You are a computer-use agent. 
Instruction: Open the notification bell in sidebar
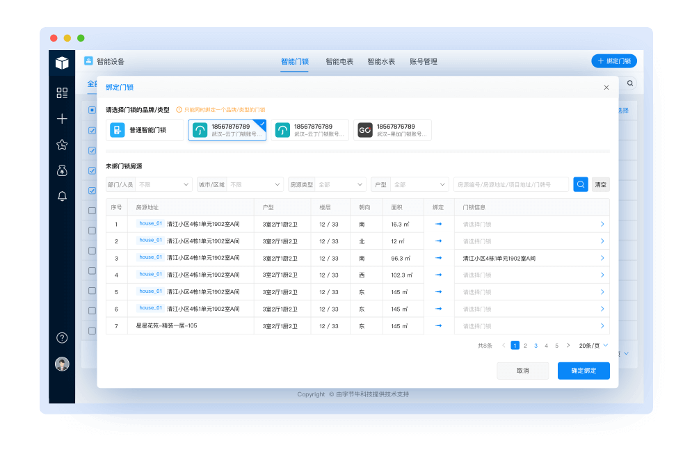click(x=62, y=196)
